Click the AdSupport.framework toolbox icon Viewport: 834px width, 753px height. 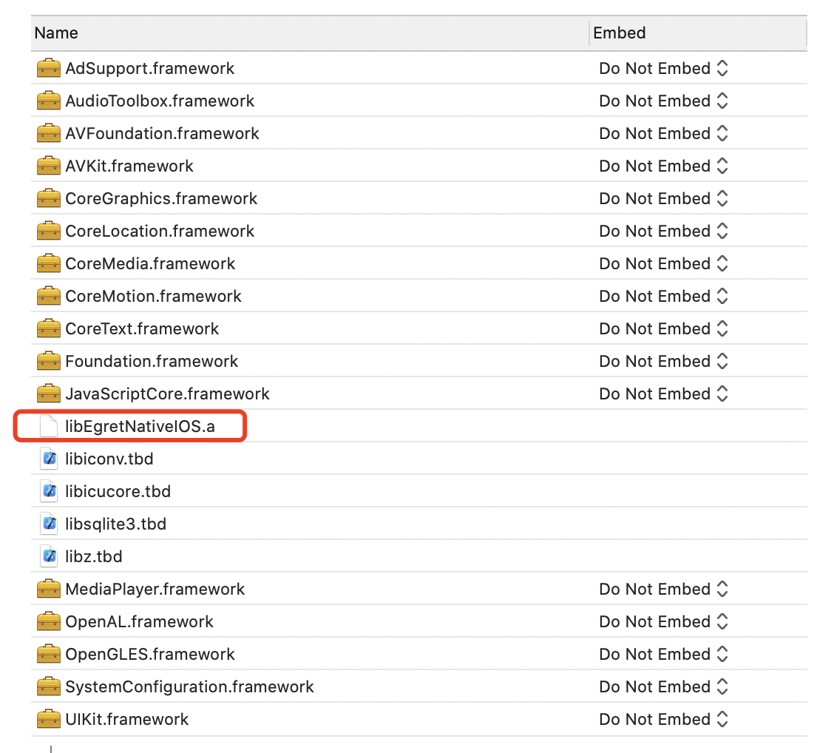tap(48, 69)
